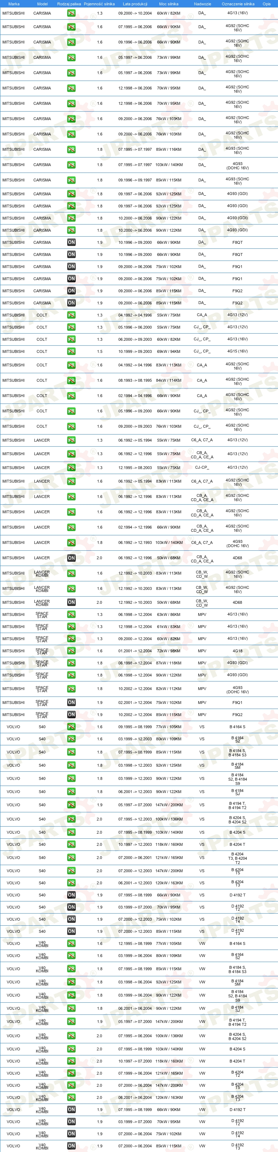Click the 4G15 (16V) engine code cell
The height and width of the screenshot is (1152, 278).
pos(237,351)
